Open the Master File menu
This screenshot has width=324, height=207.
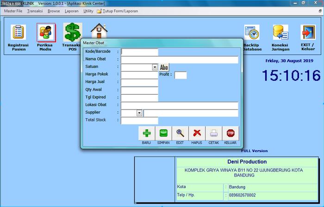tap(13, 11)
